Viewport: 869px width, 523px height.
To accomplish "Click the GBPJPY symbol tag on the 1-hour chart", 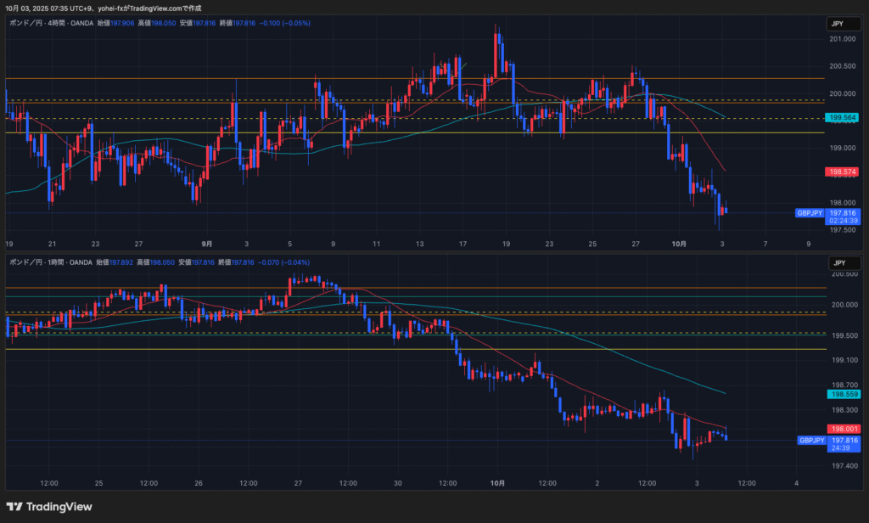I will 811,441.
